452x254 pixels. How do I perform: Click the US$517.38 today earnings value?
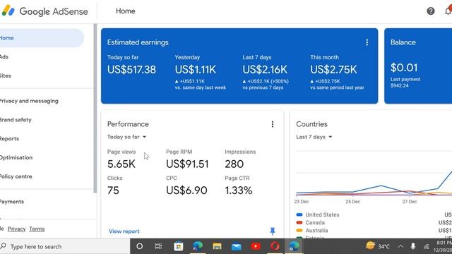pos(131,69)
